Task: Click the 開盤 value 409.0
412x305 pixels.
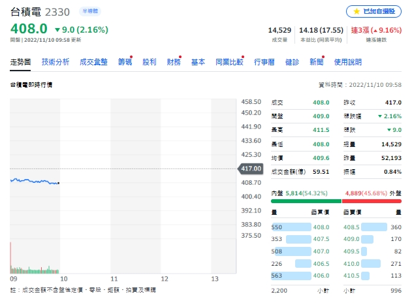Action: 321,116
